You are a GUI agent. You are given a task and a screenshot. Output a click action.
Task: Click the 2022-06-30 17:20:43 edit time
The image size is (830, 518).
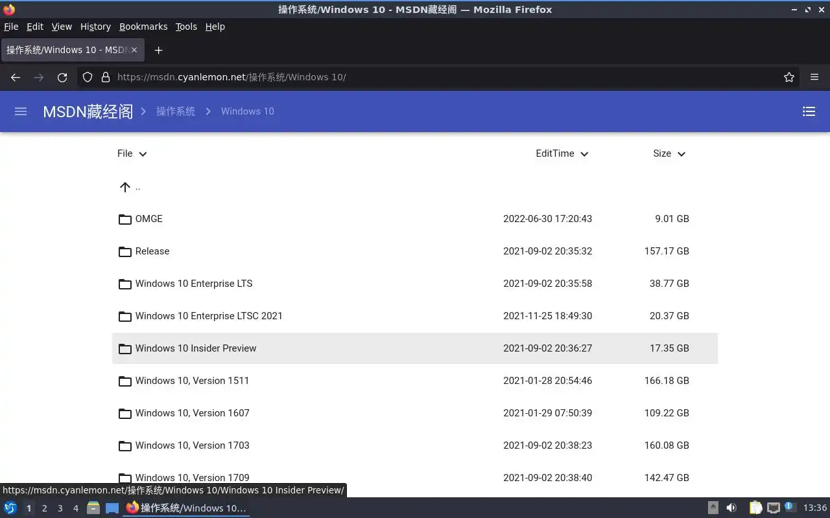click(548, 219)
